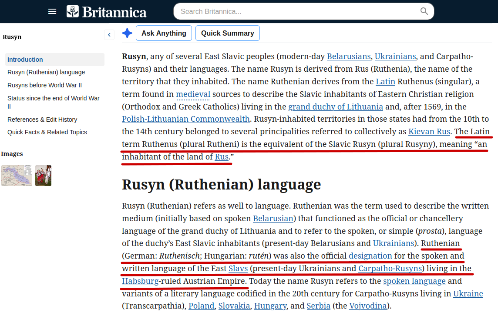This screenshot has width=498, height=319.
Task: Open the Habsburg link
Action: (x=140, y=281)
